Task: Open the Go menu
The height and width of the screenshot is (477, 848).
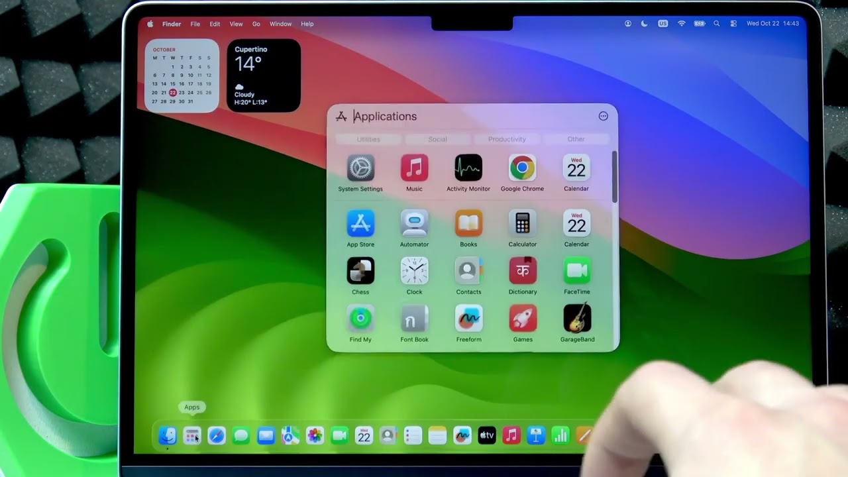Action: (256, 24)
